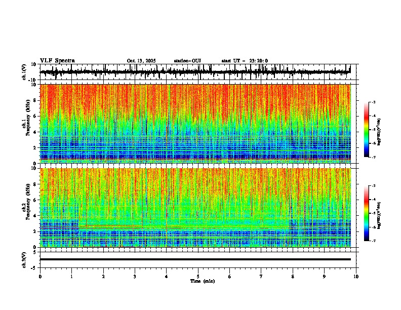Click the ch.2 'Frequency (kHz)' axis label

(x=29, y=202)
